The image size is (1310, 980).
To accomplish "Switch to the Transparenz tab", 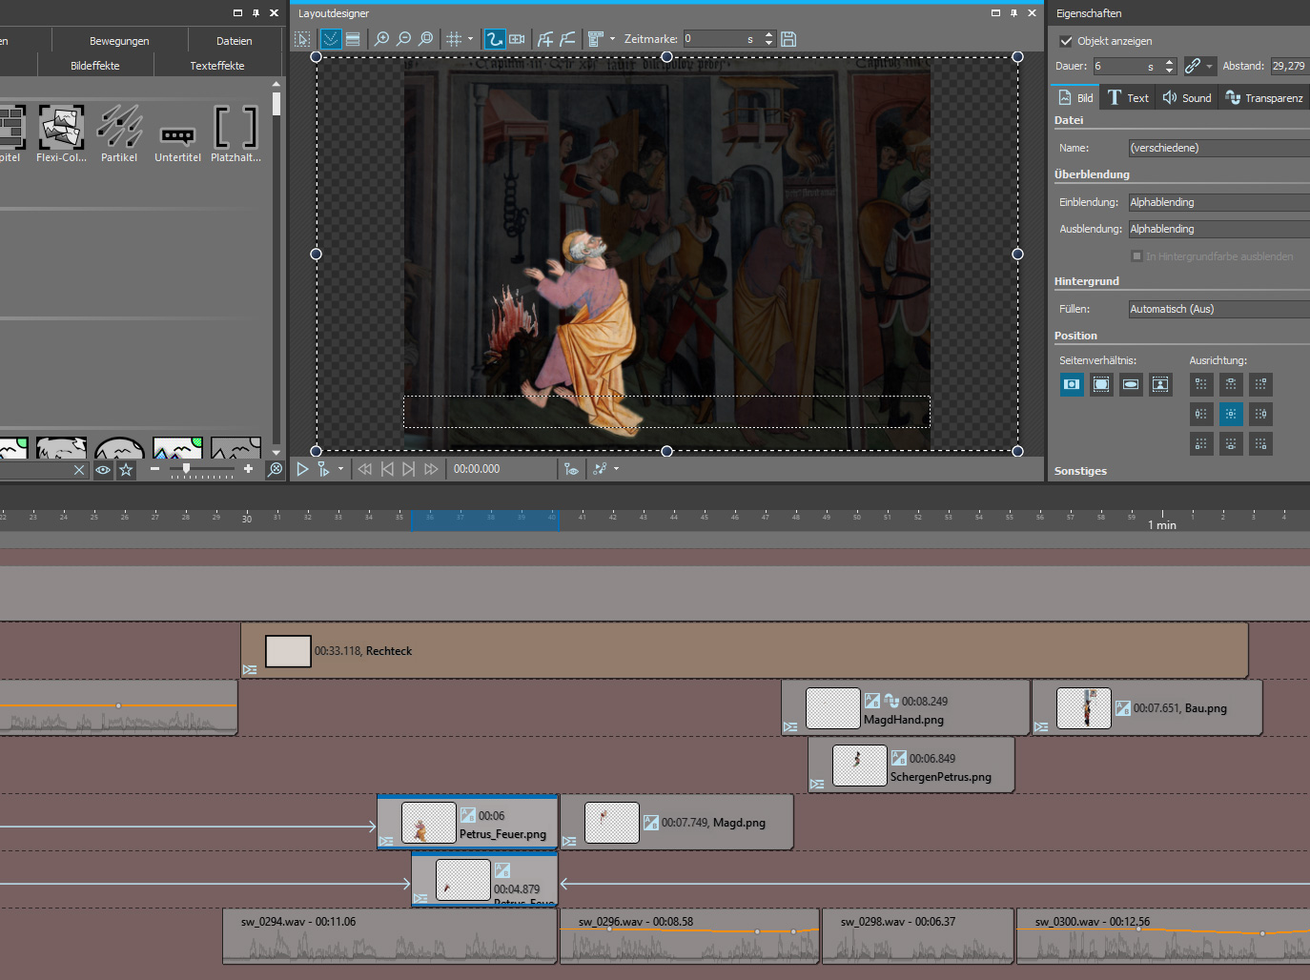I will pyautogui.click(x=1263, y=97).
